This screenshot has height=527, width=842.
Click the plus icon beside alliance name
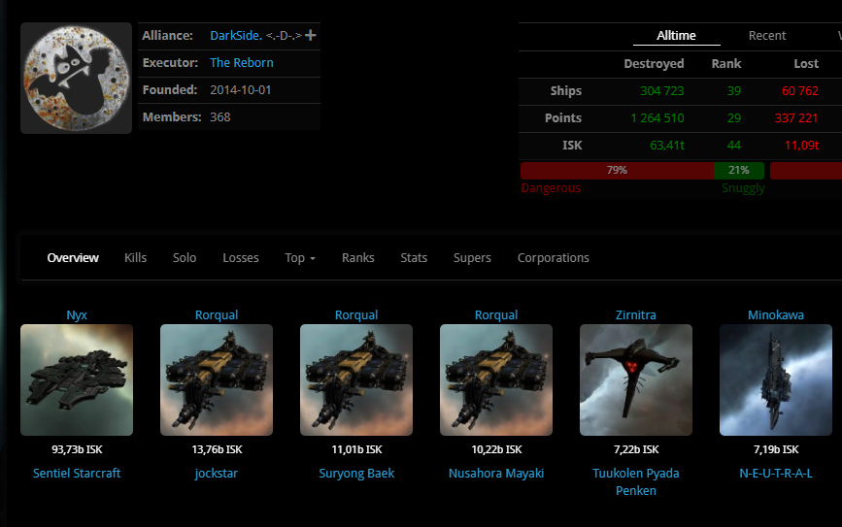point(311,36)
